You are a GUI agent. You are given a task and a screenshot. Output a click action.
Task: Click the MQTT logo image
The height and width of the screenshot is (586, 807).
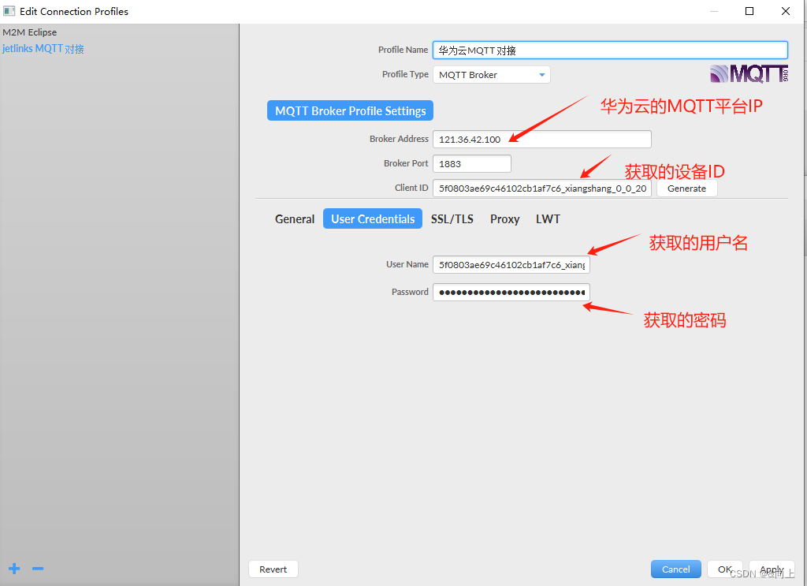[749, 74]
